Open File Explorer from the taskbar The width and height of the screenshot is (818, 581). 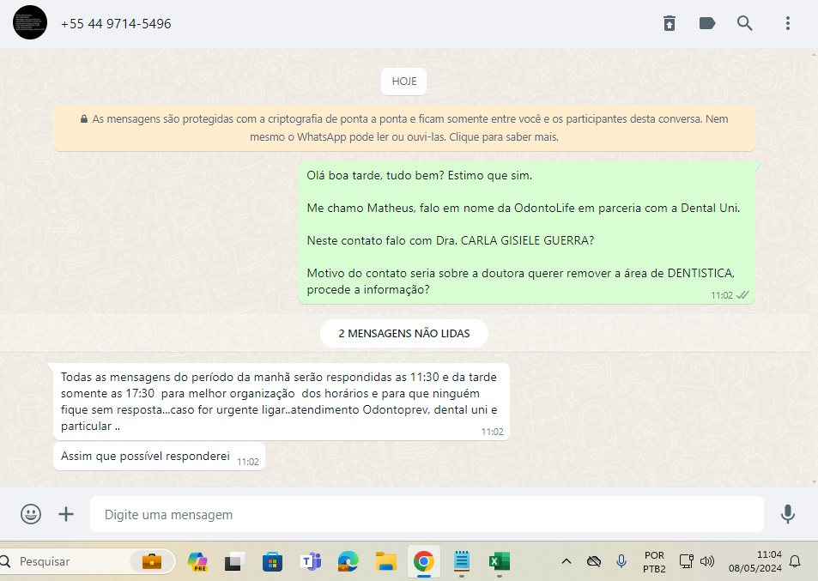[386, 561]
